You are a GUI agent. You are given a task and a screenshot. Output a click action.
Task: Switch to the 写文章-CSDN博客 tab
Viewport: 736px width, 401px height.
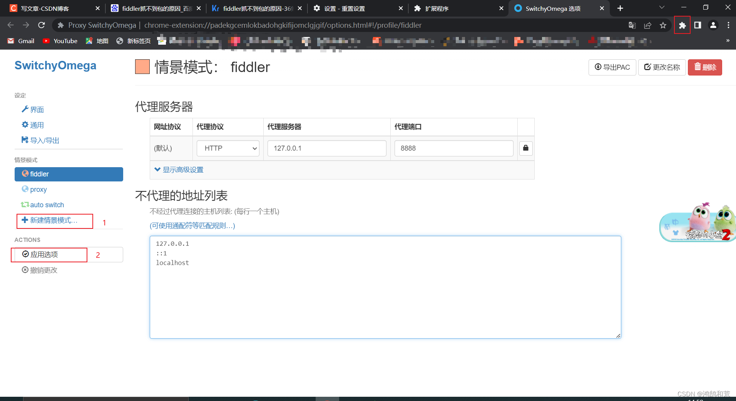(x=54, y=8)
